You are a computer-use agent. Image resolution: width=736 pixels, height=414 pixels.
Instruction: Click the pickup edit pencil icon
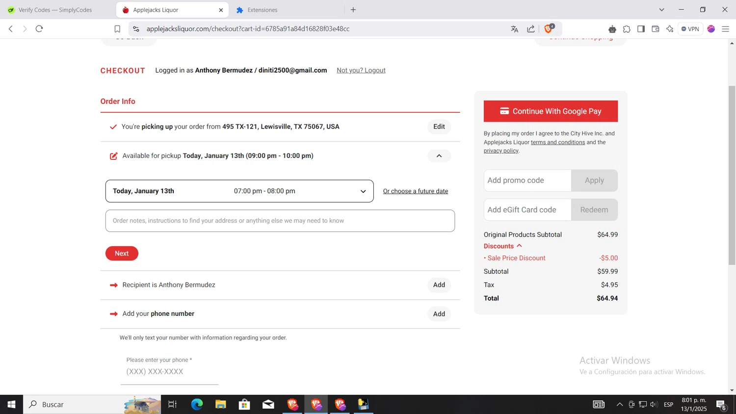(113, 156)
